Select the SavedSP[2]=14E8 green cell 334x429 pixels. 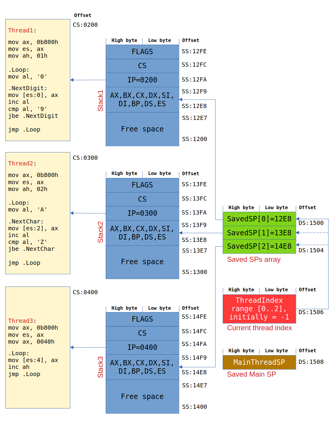[259, 247]
